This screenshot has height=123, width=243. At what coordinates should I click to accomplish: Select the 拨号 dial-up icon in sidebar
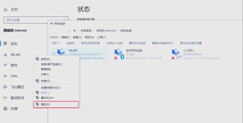pos(5,65)
